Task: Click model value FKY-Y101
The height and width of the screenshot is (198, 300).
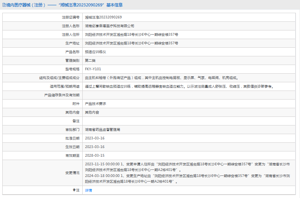Action: pos(93,69)
